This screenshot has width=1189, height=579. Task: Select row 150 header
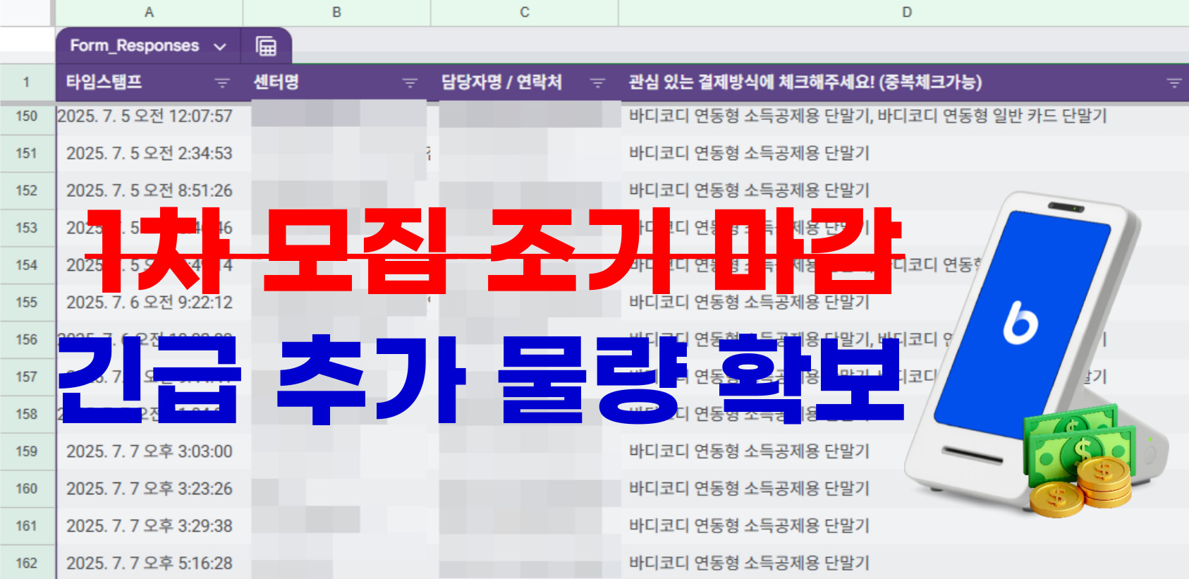(27, 116)
